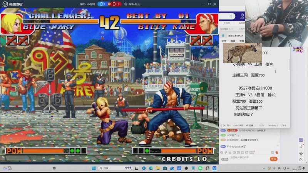Click the 英 input method indicator
The width and height of the screenshot is (308, 173).
[280, 168]
